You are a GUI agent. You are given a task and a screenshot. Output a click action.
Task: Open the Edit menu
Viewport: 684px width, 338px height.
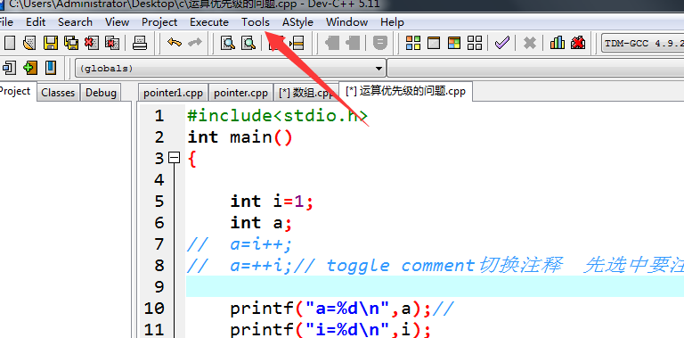[35, 21]
